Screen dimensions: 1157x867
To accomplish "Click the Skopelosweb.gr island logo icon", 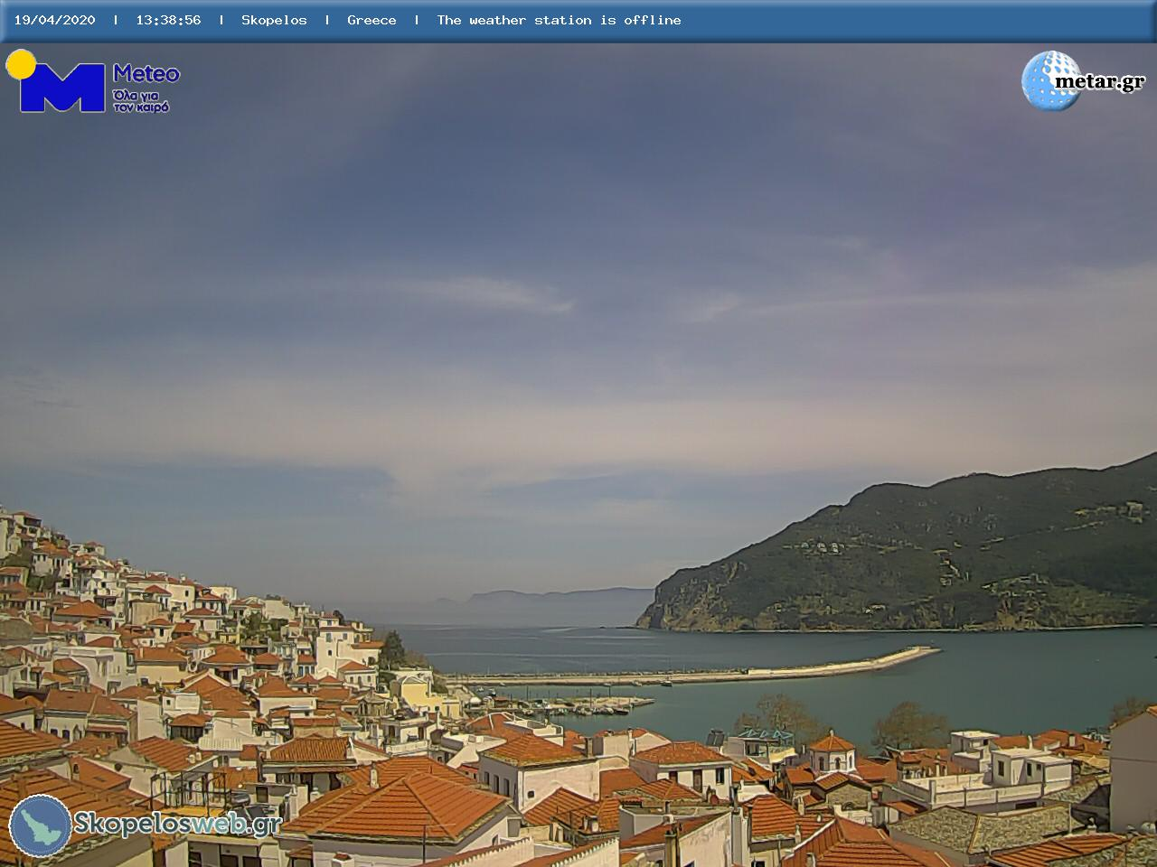I will (x=40, y=825).
